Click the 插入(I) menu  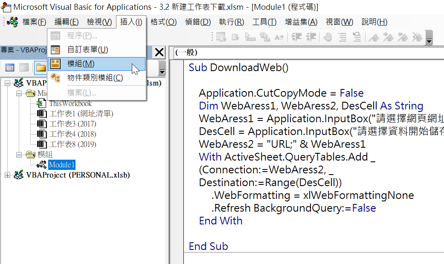[131, 22]
